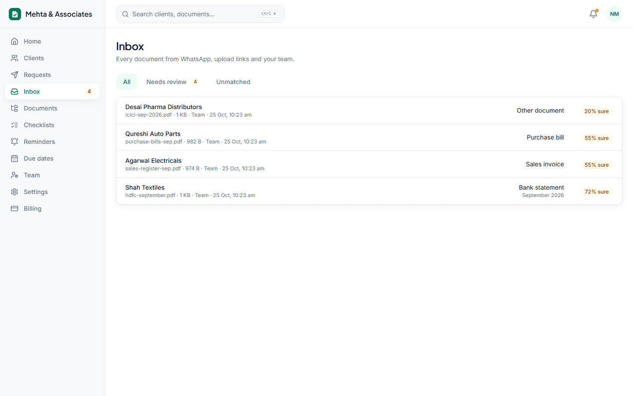Image resolution: width=633 pixels, height=396 pixels.
Task: Click the Ctrl K shortcut hint
Action: [269, 14]
